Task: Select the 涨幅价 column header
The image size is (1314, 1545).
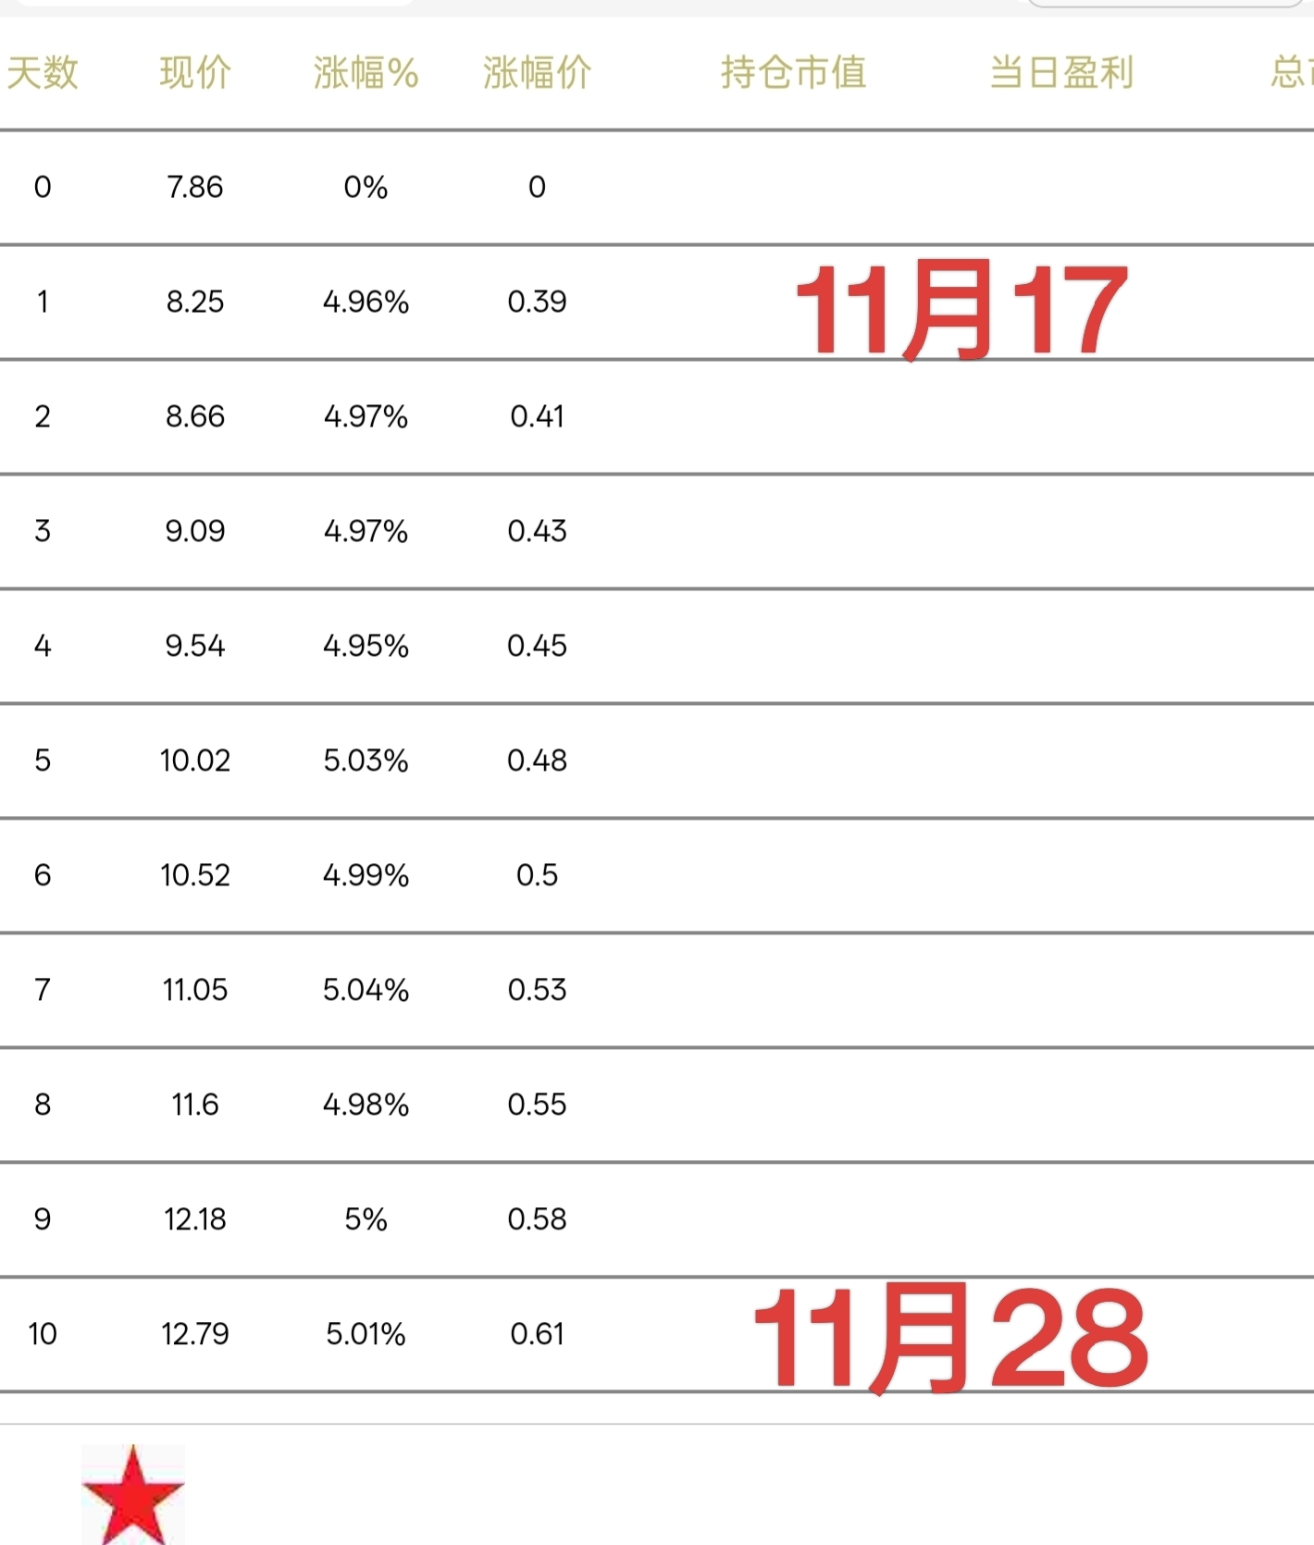Action: click(537, 72)
